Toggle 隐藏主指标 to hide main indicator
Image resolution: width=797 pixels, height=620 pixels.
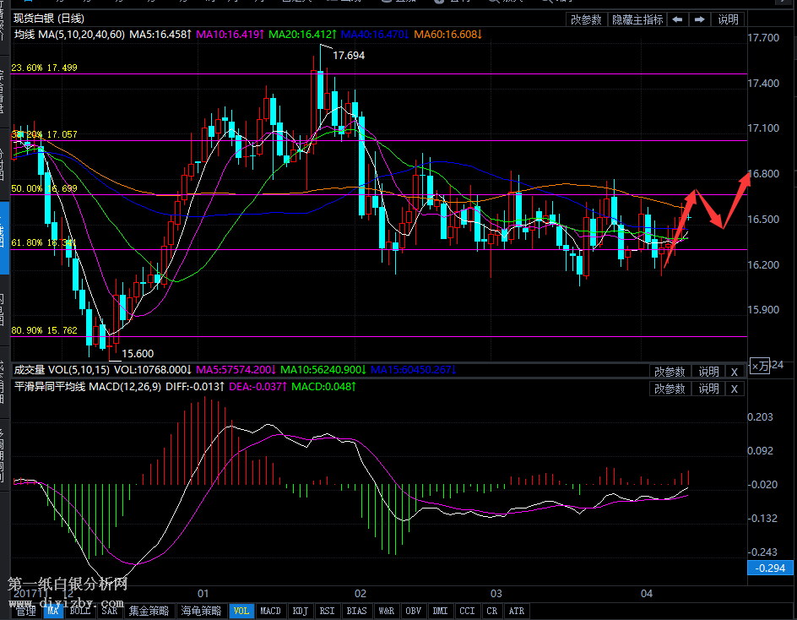(637, 19)
